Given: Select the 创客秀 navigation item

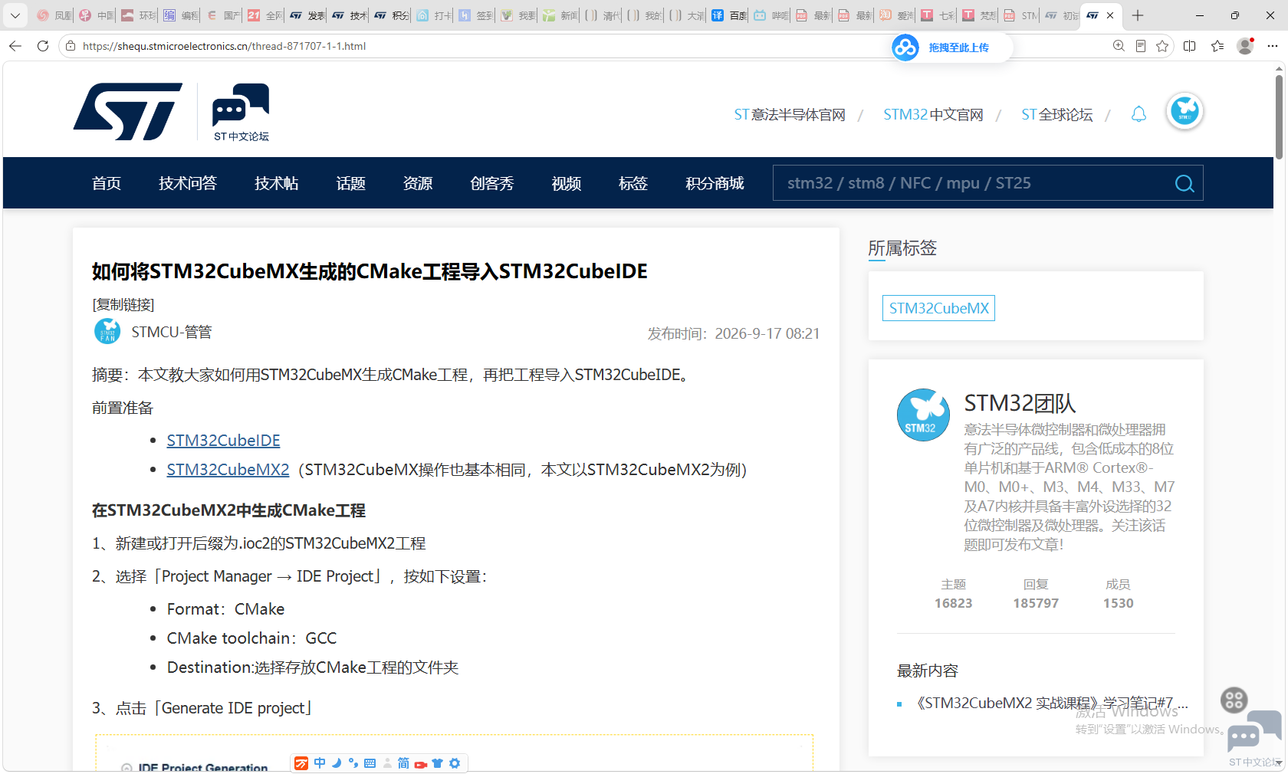Looking at the screenshot, I should point(492,183).
